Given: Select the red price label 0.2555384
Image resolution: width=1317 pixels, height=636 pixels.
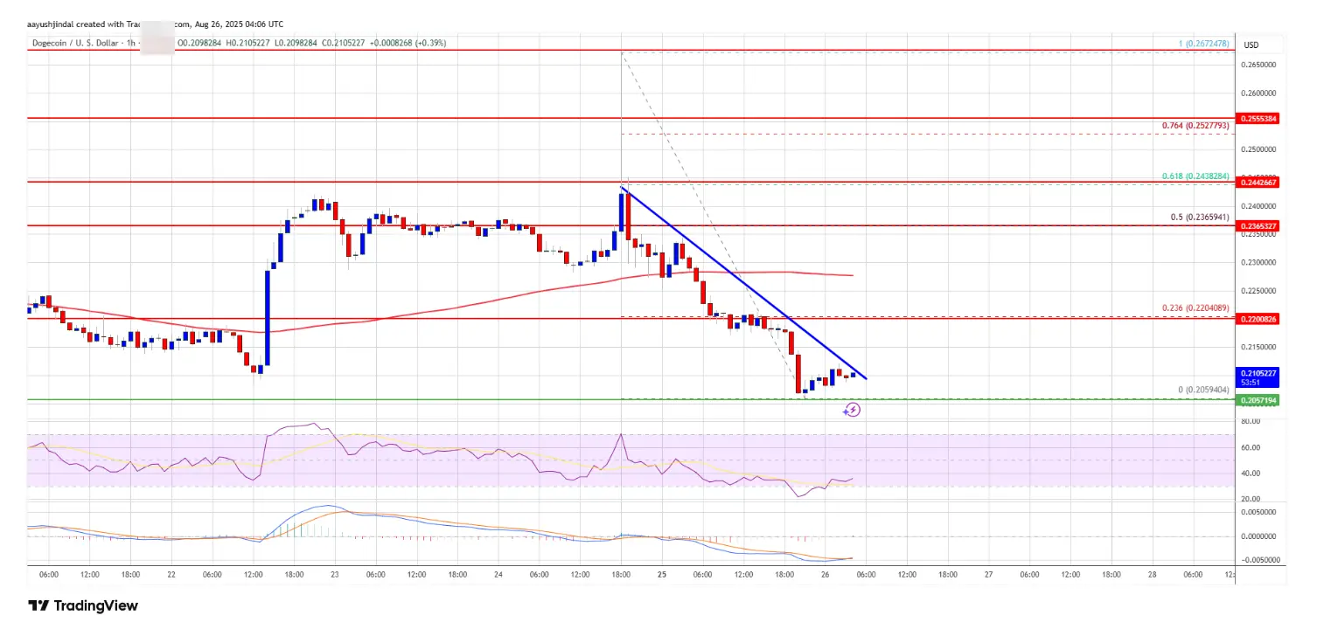Looking at the screenshot, I should pyautogui.click(x=1258, y=118).
